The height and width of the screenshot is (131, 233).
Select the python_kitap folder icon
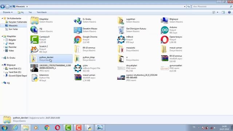pos(78,59)
